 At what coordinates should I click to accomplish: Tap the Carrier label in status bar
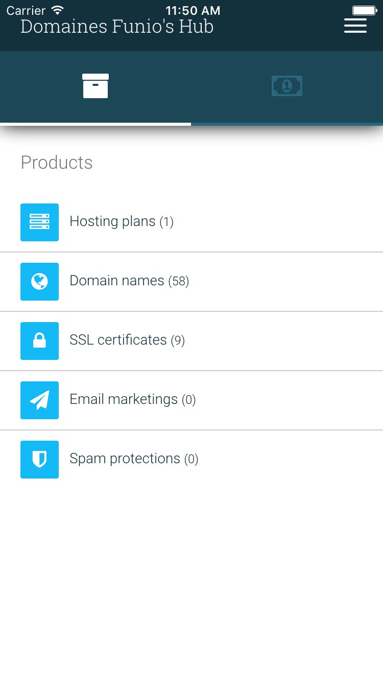coord(26,10)
